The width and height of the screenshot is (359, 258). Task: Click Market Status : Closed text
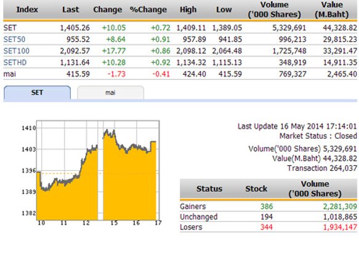pyautogui.click(x=318, y=136)
